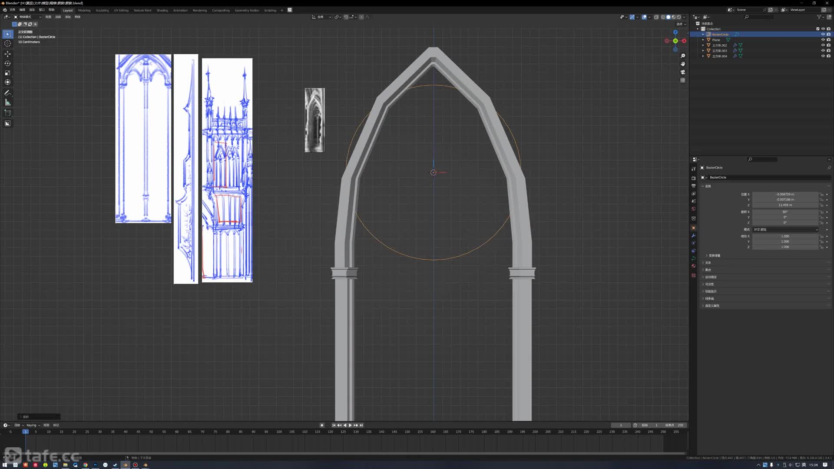The height and width of the screenshot is (469, 834).
Task: Hide 立方体.002 with its eye icon
Action: 823,45
